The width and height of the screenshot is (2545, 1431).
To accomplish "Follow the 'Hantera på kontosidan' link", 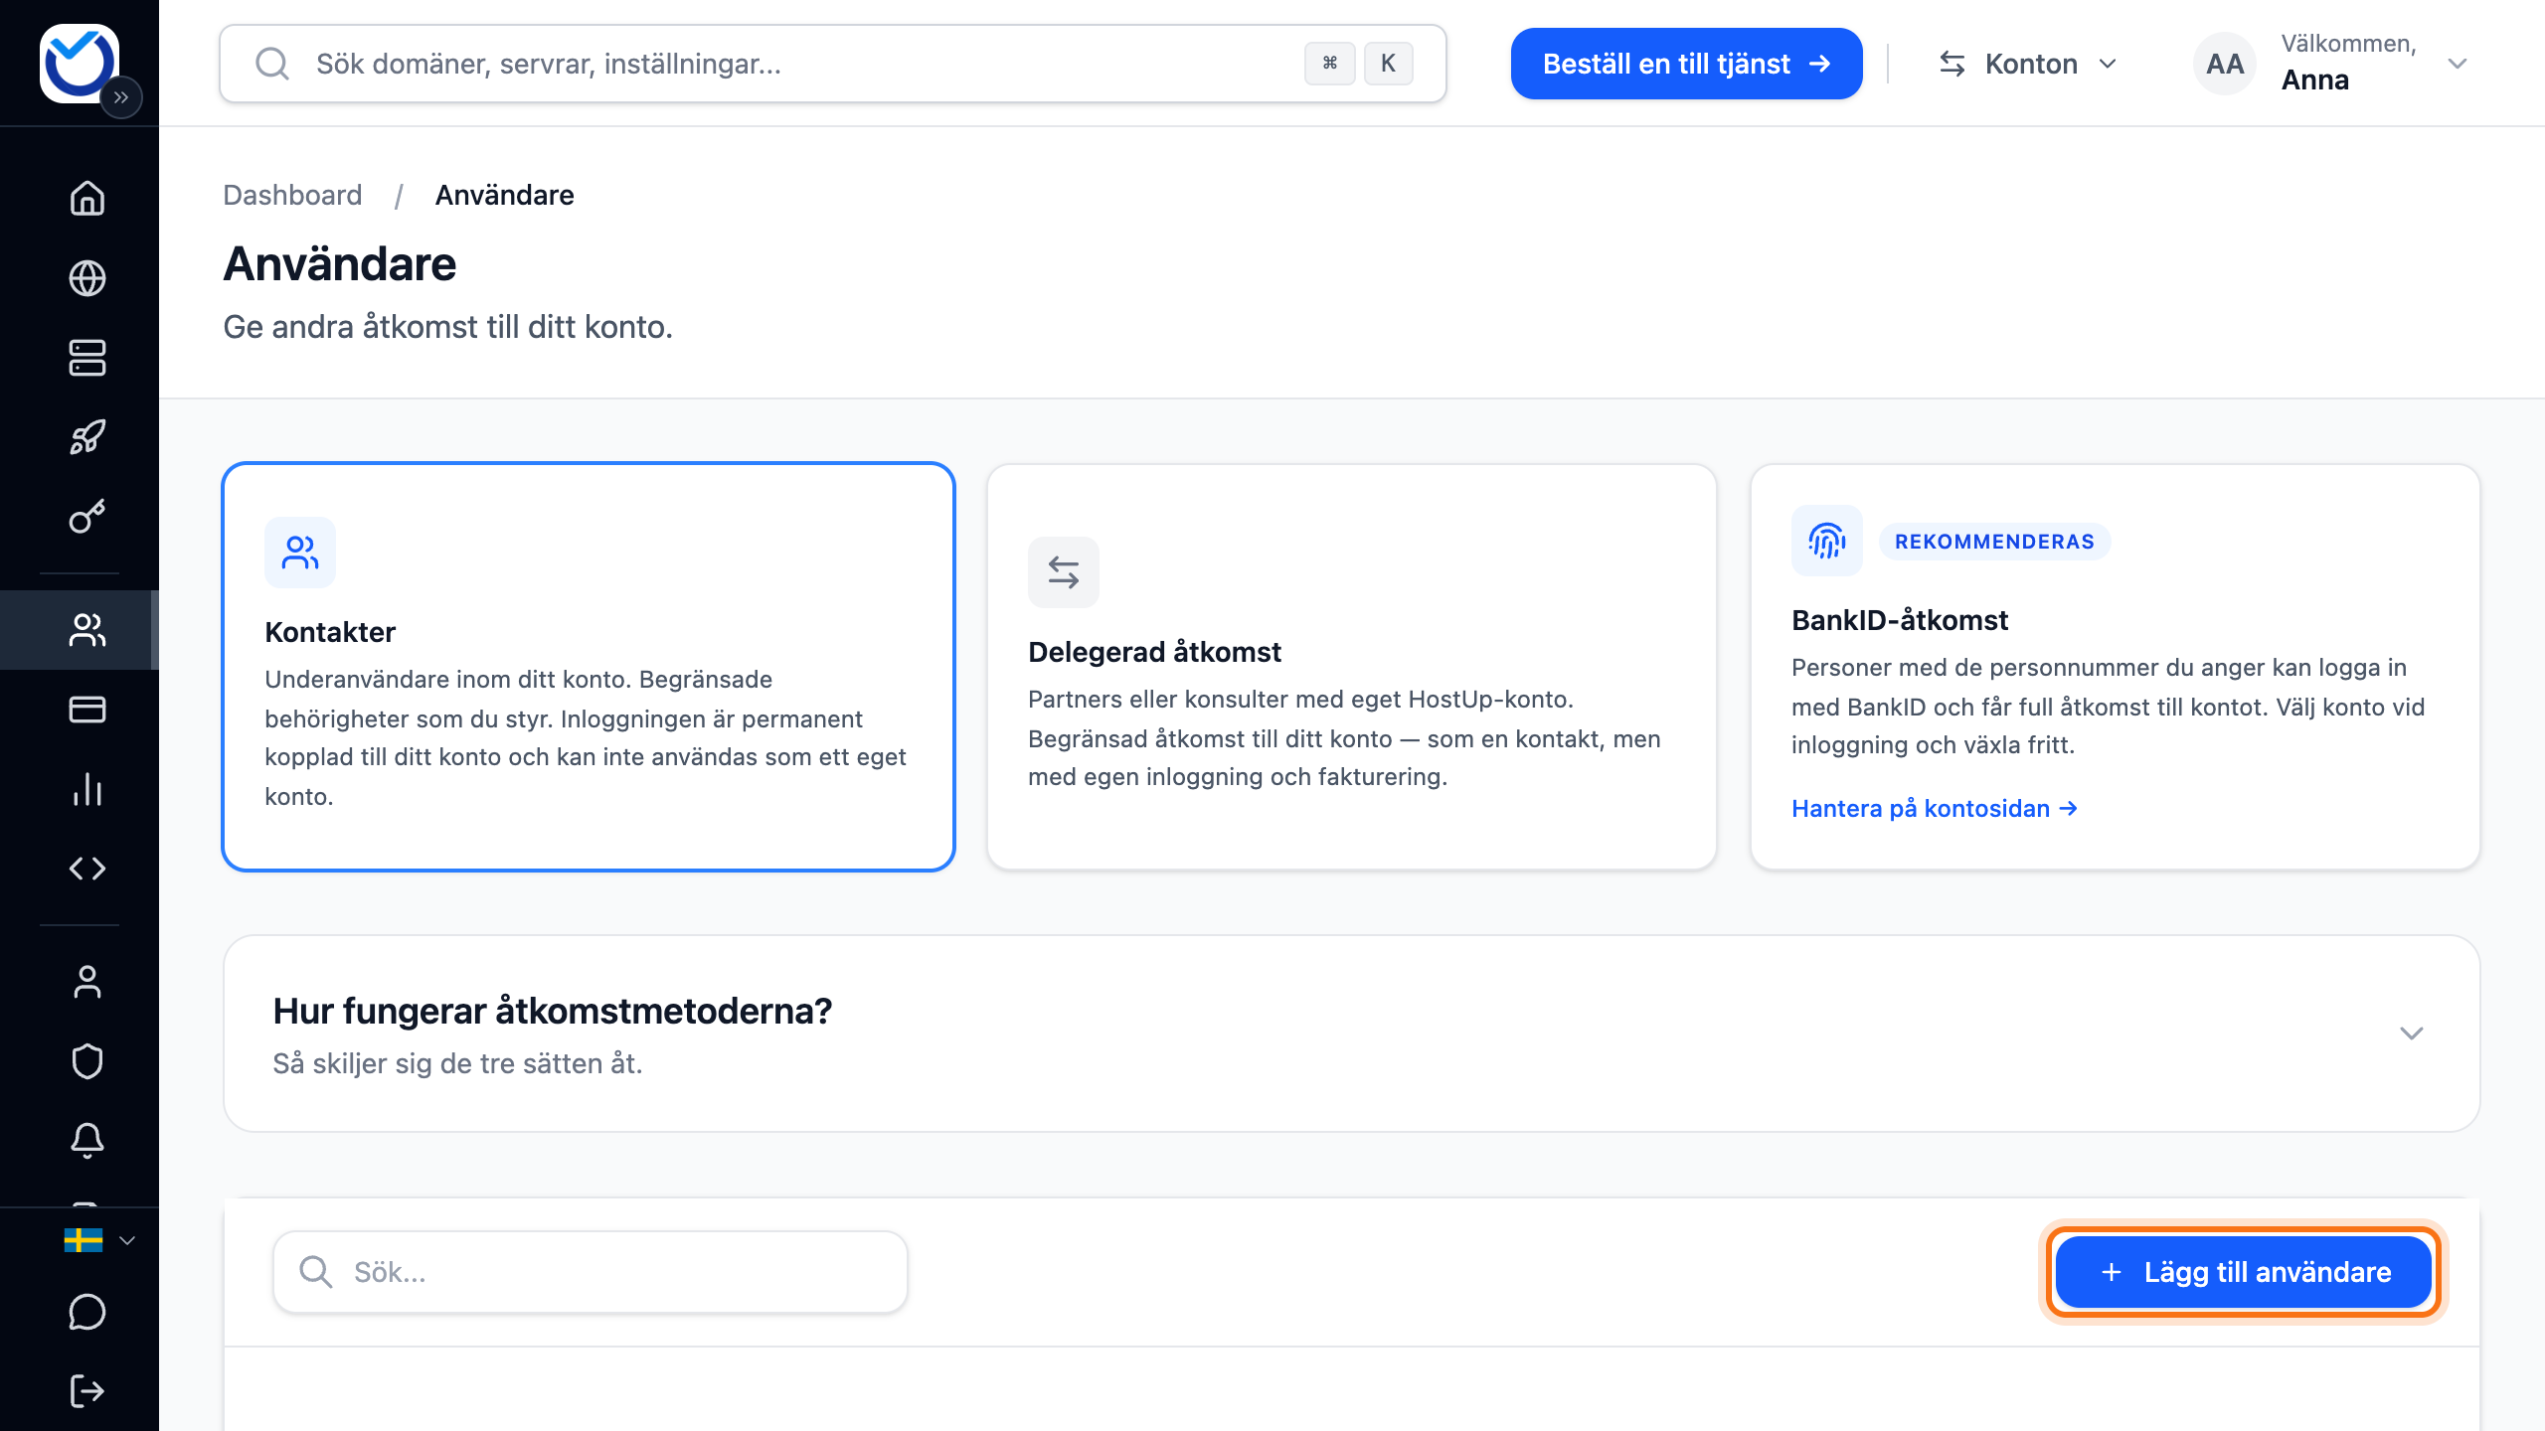I will [x=1935, y=809].
